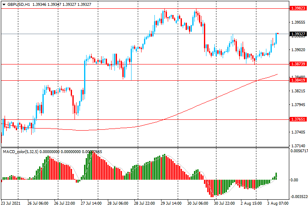Click the GBPUSD,H1 chart title text
This screenshot has height=208, width=308.
click(19, 4)
